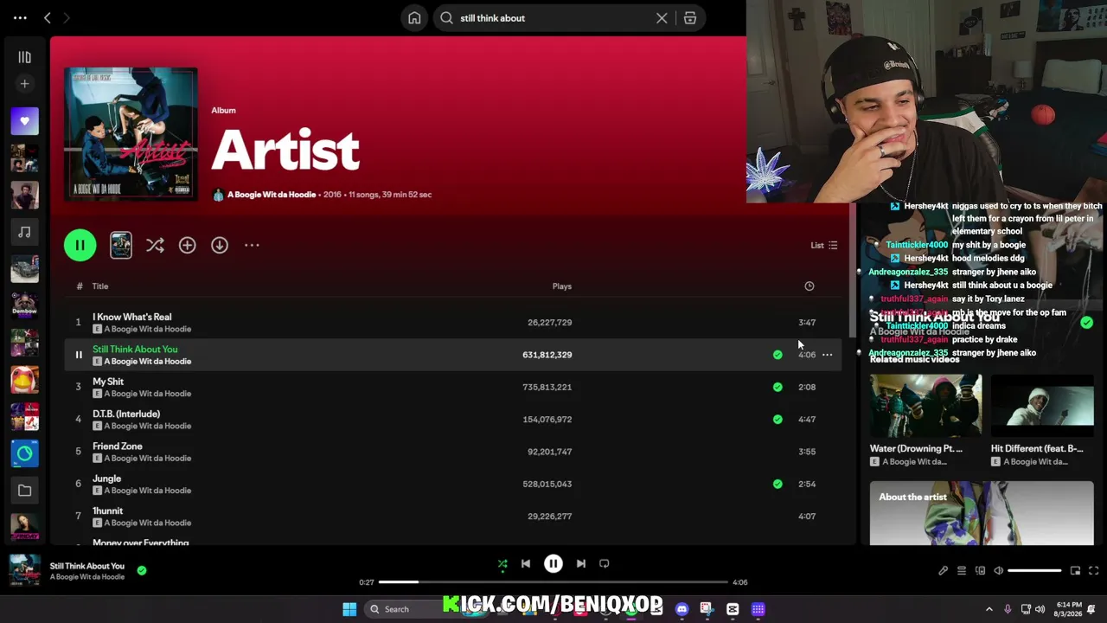Expand the system tray hidden icons
1107x623 pixels.
(989, 609)
